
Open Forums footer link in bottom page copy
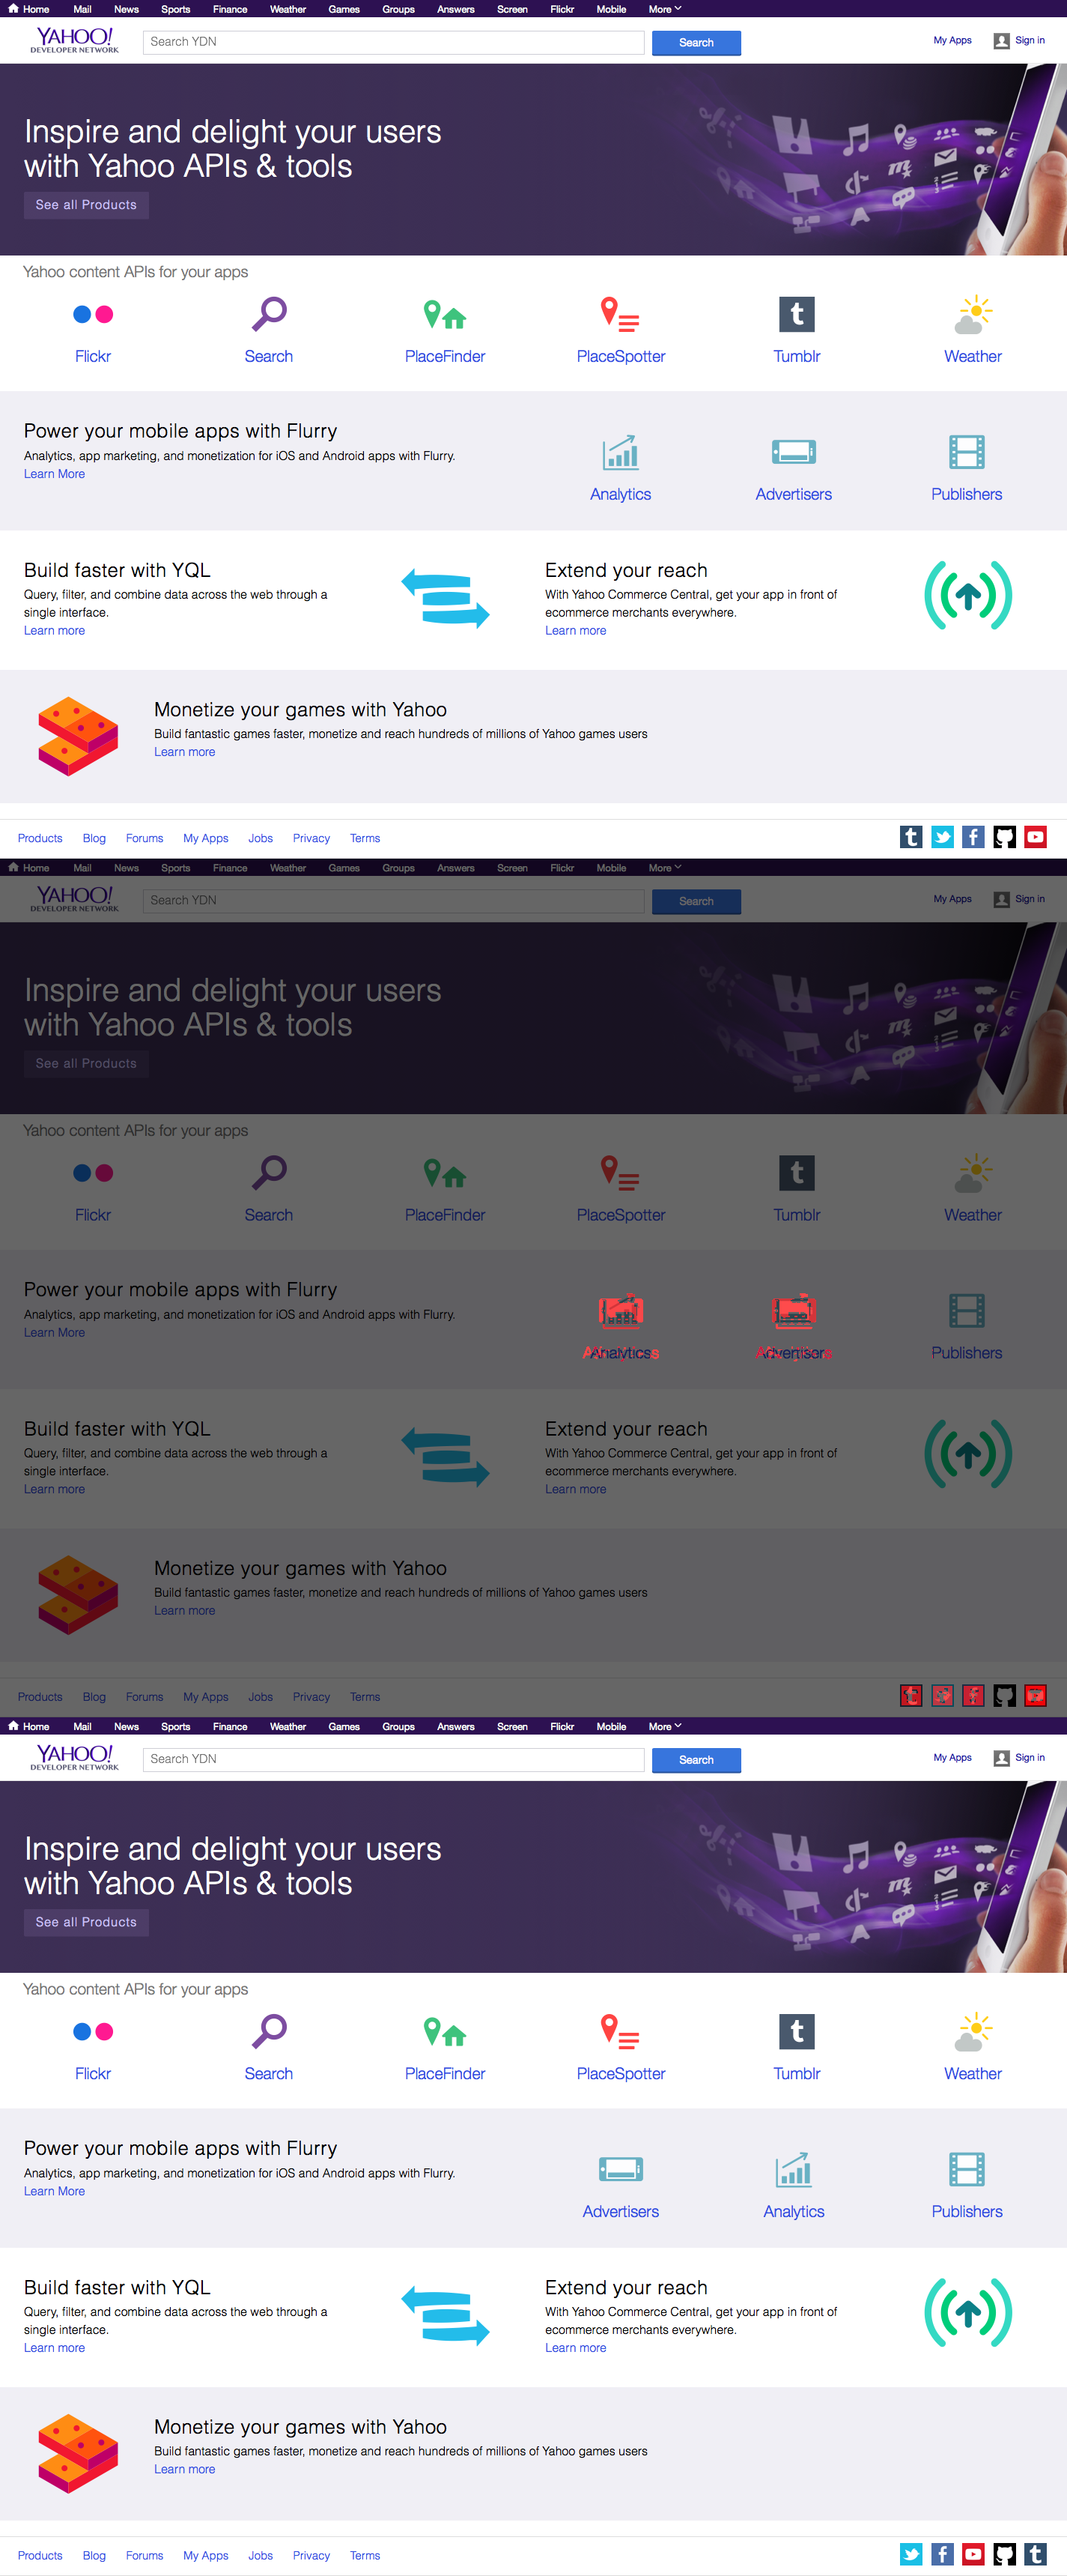[x=144, y=2555]
